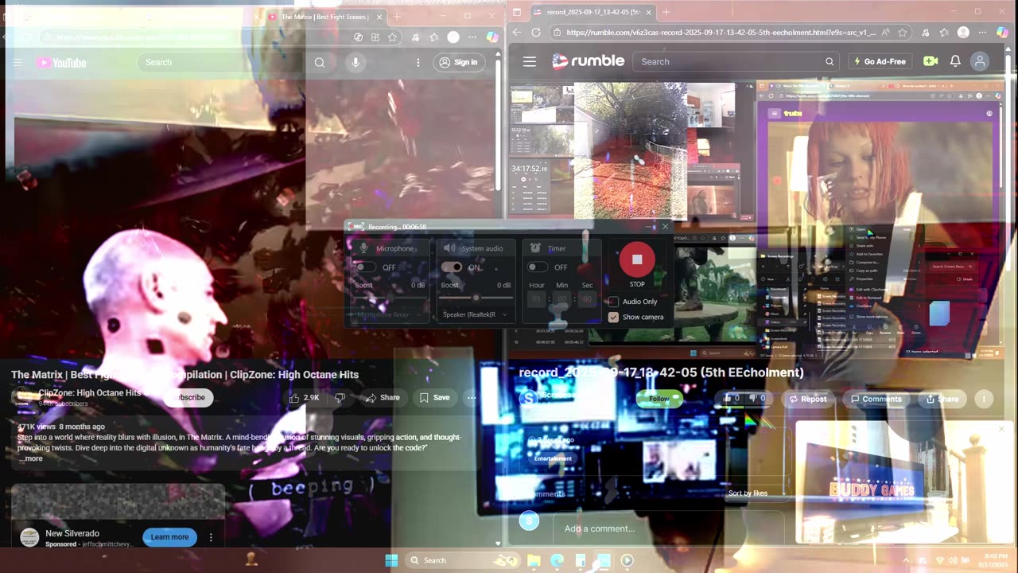Subscribe to ClipZone: High Octane Hits
This screenshot has height=573, width=1018.
pyautogui.click(x=188, y=397)
